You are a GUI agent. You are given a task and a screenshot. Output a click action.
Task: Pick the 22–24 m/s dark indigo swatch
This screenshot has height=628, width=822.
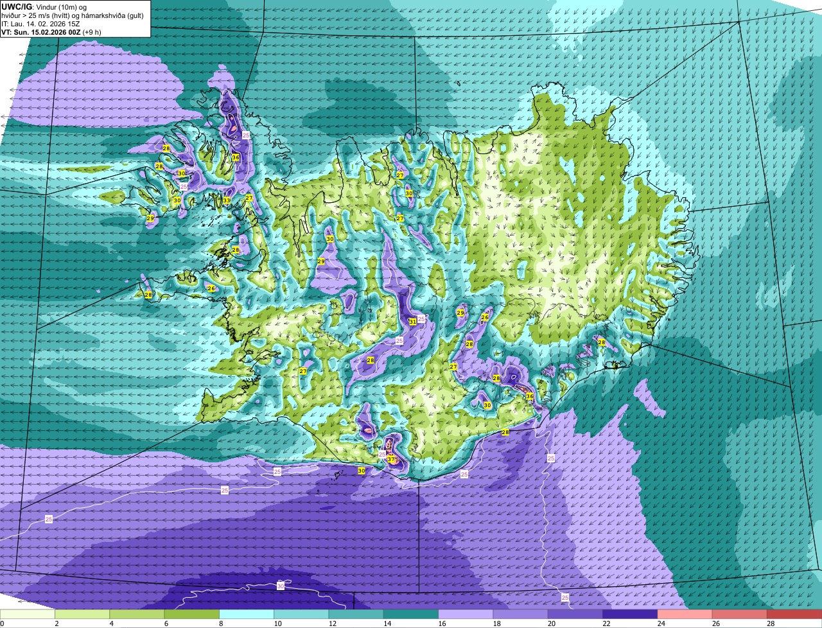[x=630, y=614]
